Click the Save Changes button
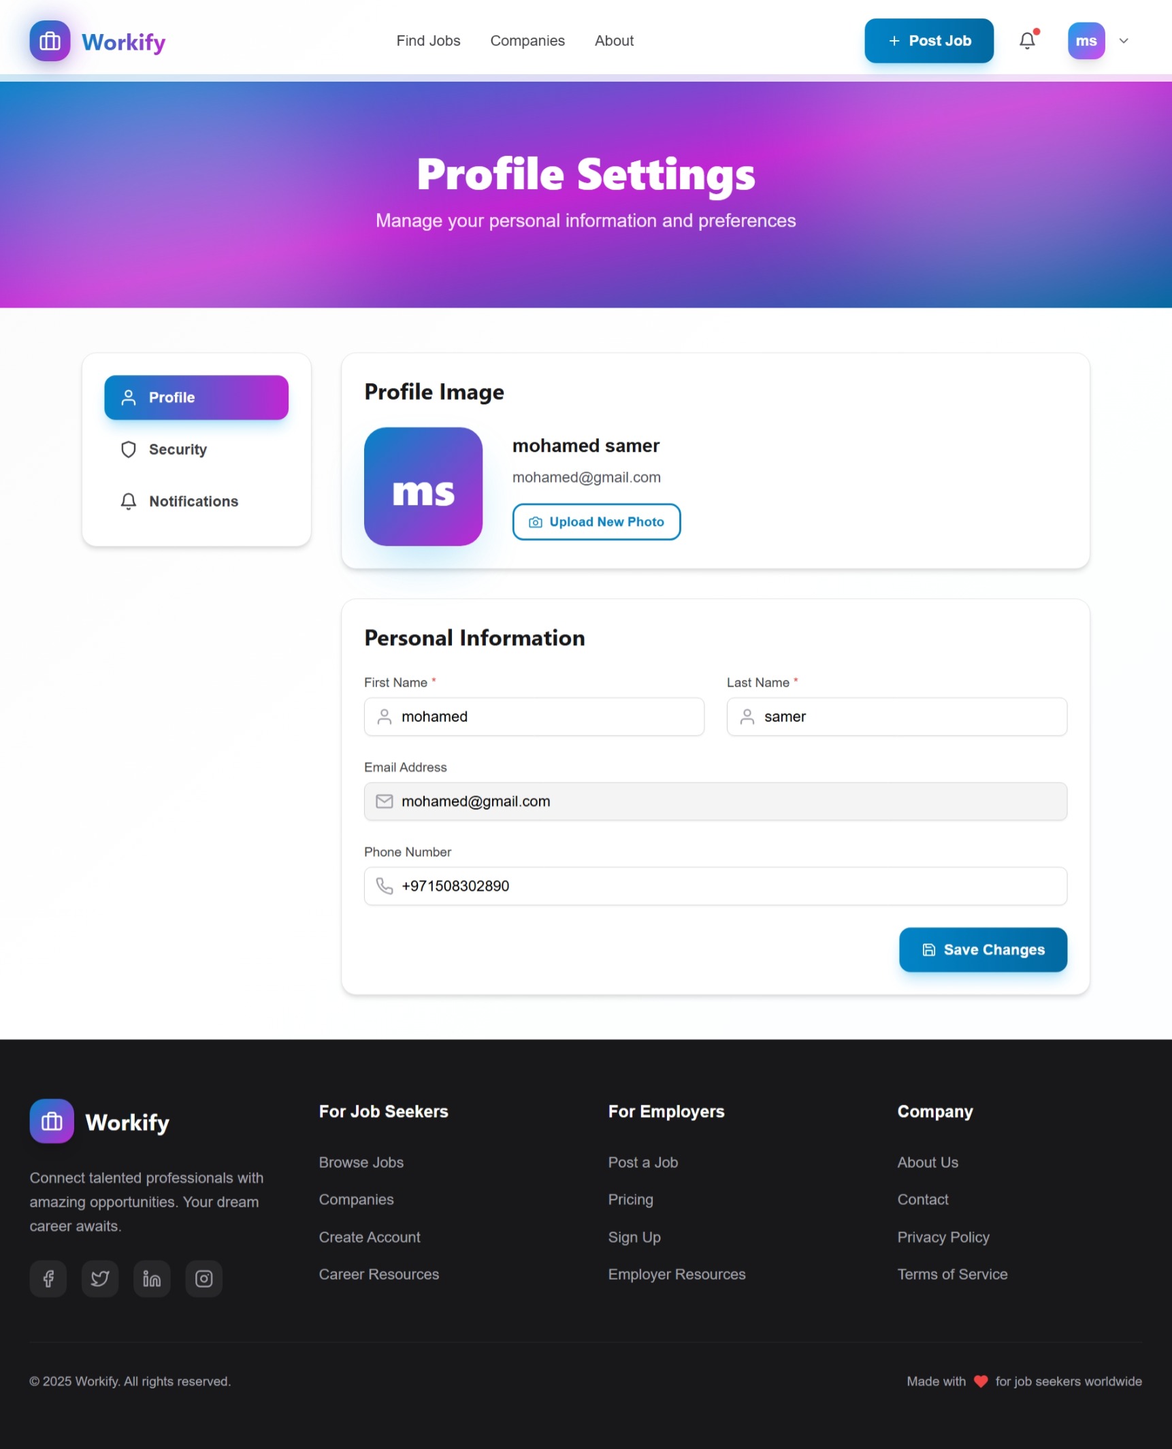Screen dimensions: 1172x1449 (983, 949)
